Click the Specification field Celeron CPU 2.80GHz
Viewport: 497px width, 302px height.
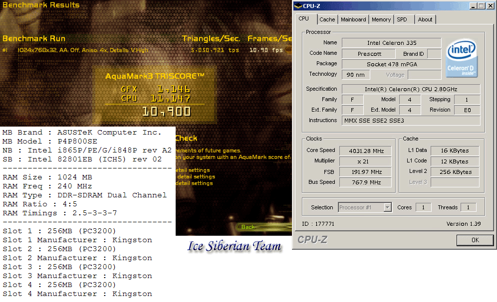(x=411, y=89)
